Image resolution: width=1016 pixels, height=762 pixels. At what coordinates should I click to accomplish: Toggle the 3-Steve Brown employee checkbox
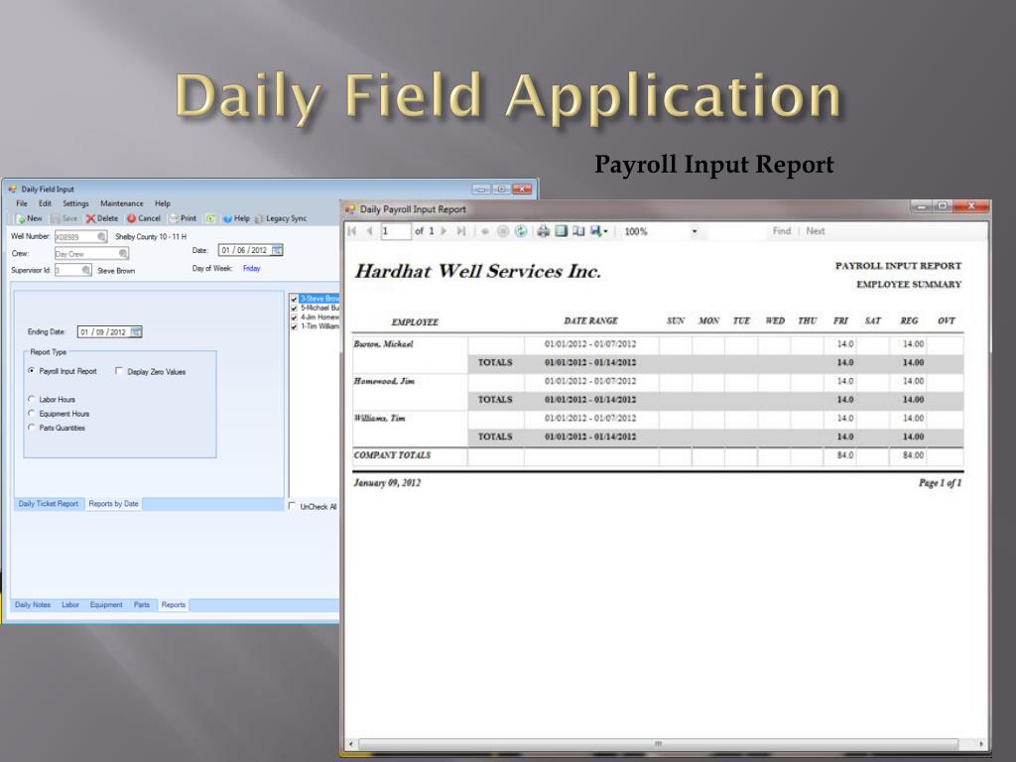tap(294, 299)
